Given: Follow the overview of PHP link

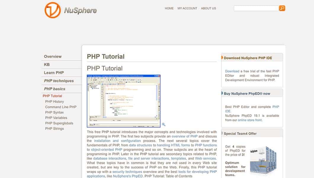Looking at the screenshot, I should tap(185, 136).
